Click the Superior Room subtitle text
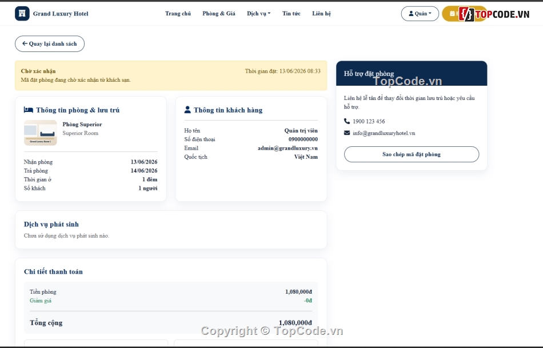 pos(81,133)
